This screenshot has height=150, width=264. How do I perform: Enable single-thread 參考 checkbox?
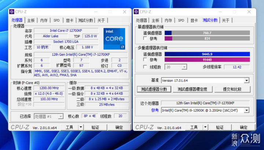click(x=145, y=38)
